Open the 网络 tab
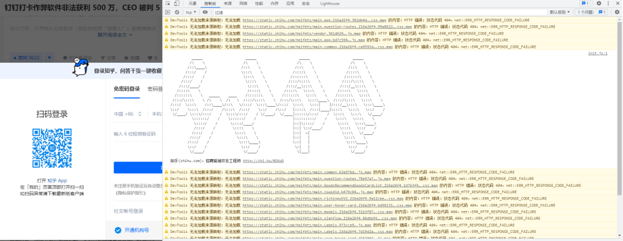The width and height of the screenshot is (623, 241). [x=243, y=3]
